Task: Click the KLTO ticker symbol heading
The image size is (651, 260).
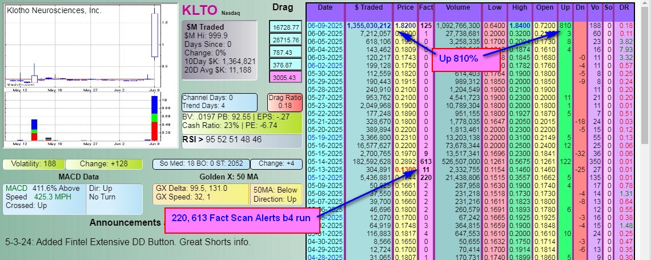Action: (x=199, y=10)
